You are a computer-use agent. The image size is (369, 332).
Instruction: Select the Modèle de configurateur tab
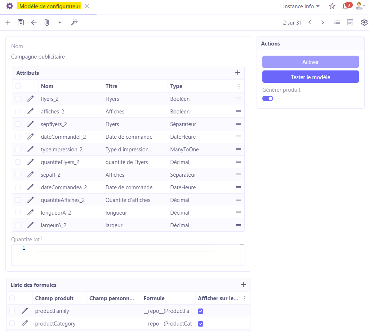point(50,7)
